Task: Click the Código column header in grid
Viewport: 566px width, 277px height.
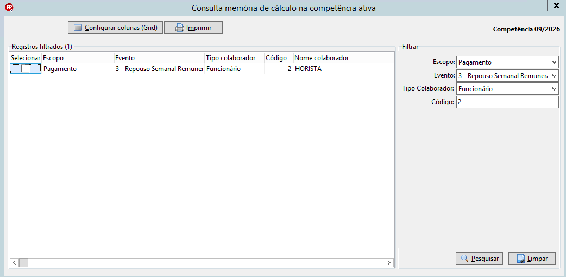Action: (x=279, y=58)
